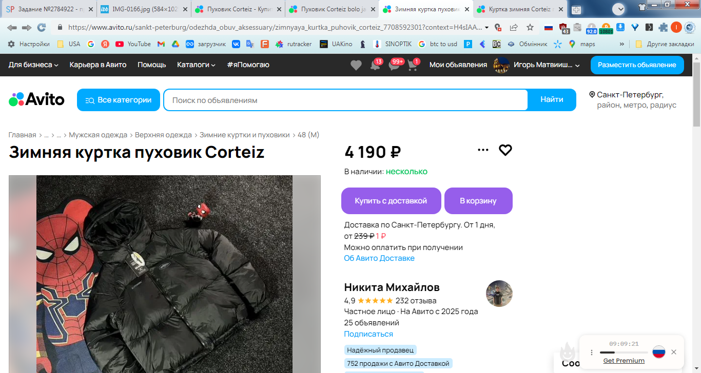Open a new browser tab with plus button
This screenshot has width=701, height=373.
576,10
